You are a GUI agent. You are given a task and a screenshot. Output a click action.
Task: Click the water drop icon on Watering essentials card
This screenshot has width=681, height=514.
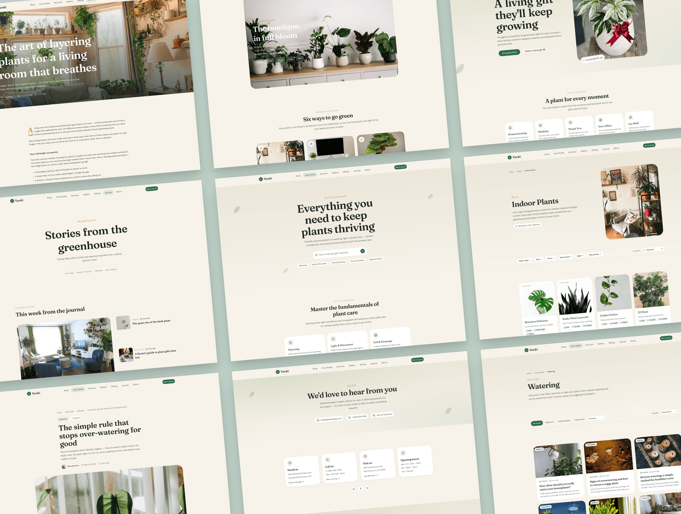[291, 343]
